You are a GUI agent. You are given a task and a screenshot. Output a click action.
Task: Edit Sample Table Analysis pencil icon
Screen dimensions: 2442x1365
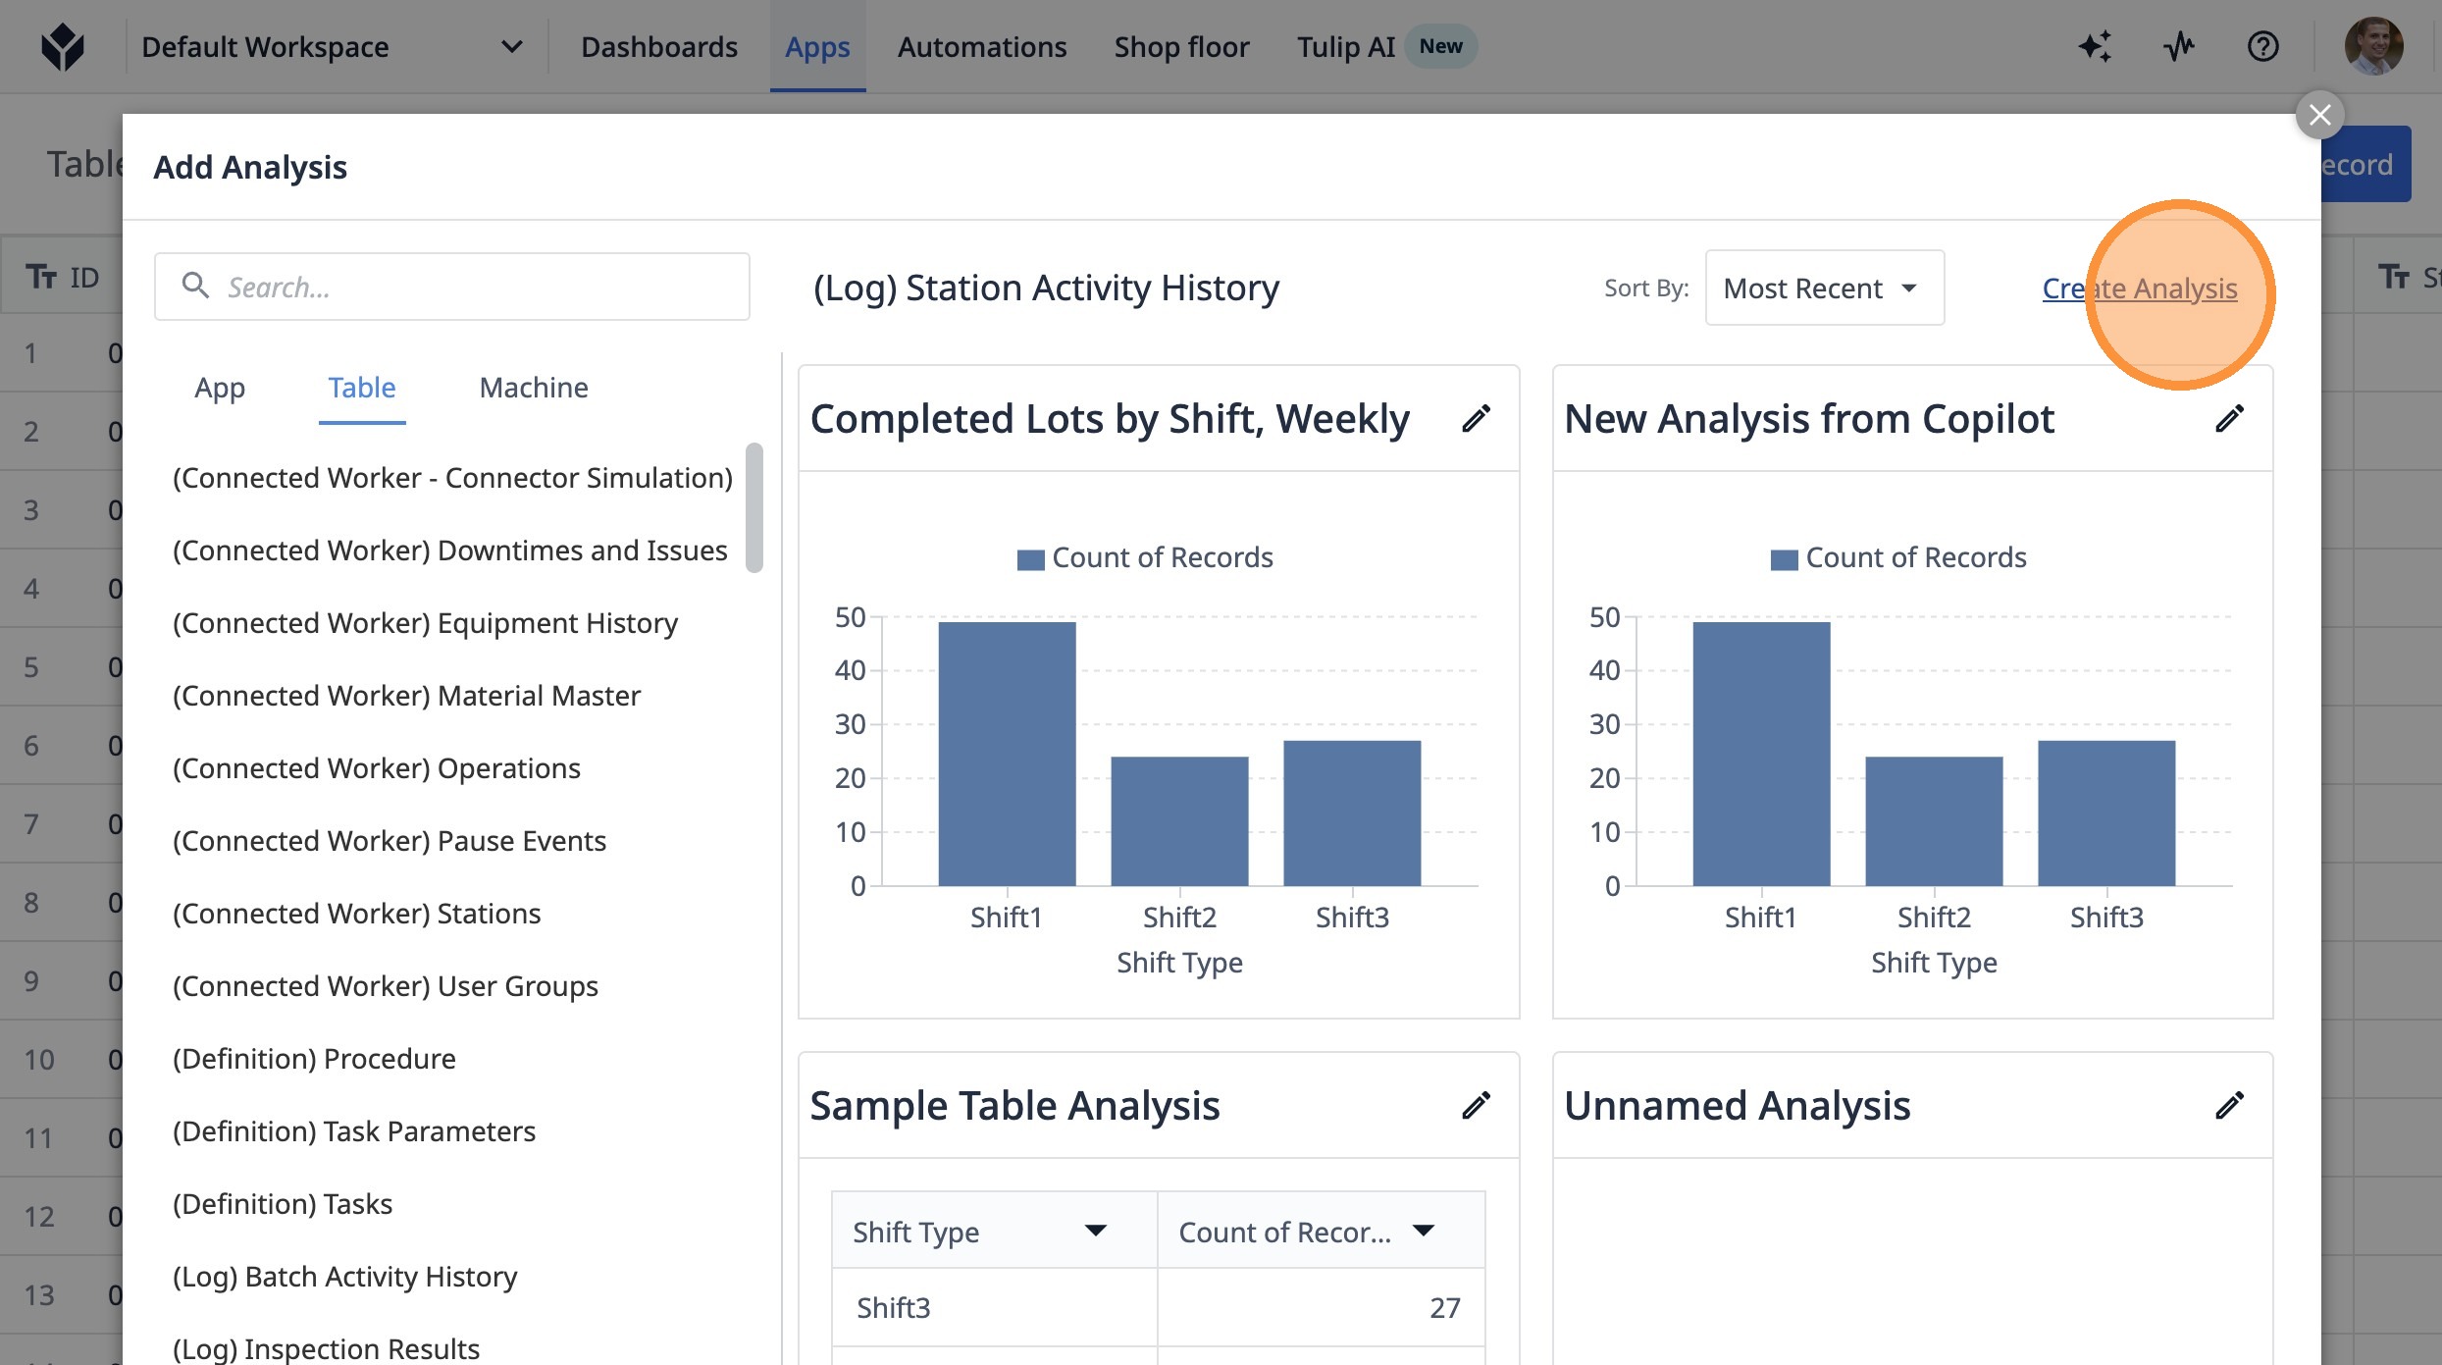(1476, 1106)
